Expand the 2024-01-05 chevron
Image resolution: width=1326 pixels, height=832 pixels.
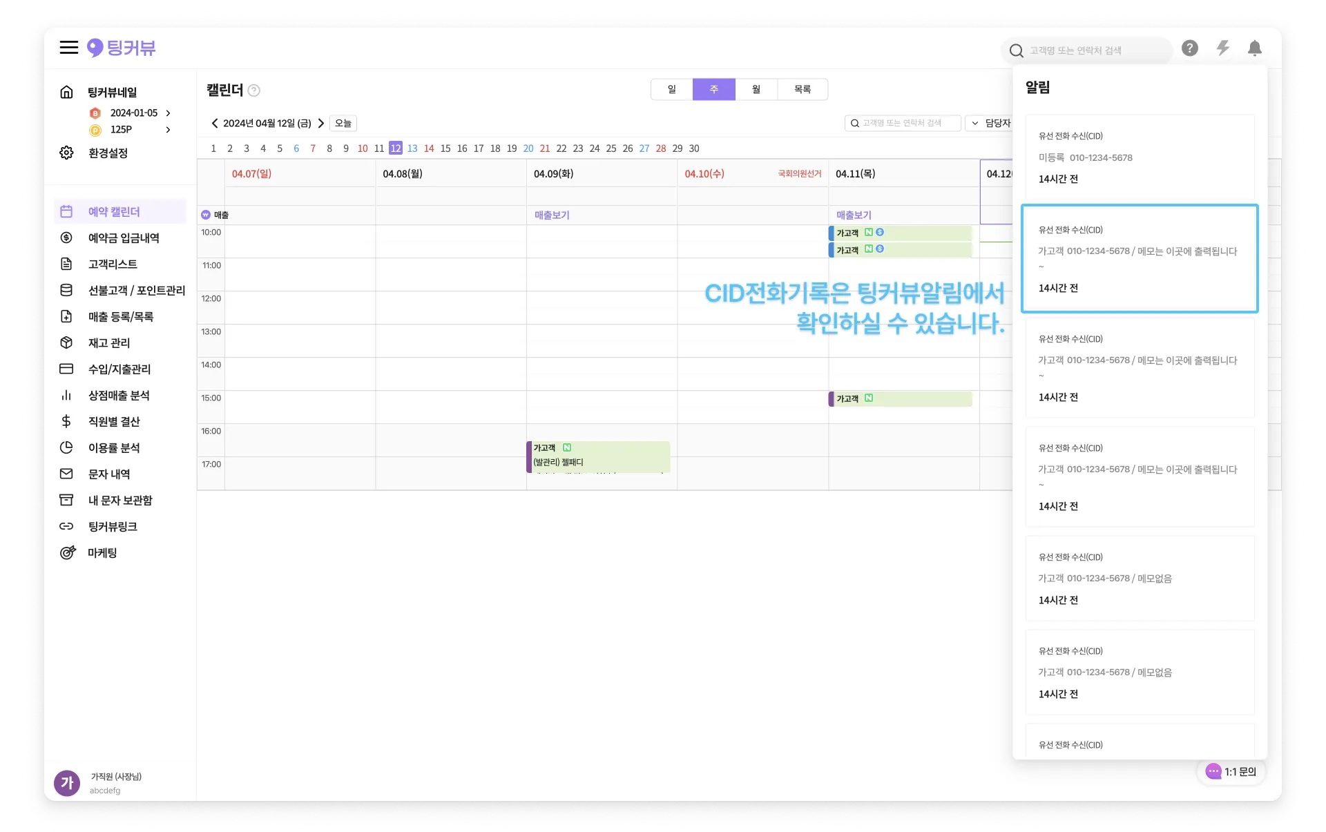168,113
